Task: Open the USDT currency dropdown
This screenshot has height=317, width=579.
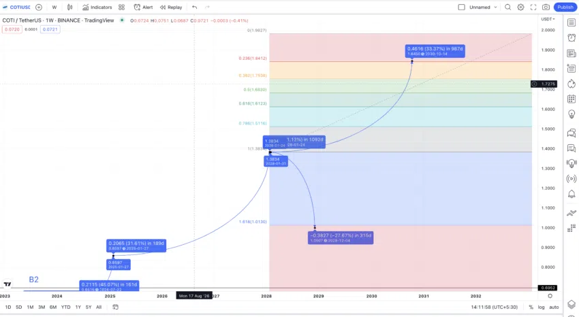Action: tap(548, 19)
